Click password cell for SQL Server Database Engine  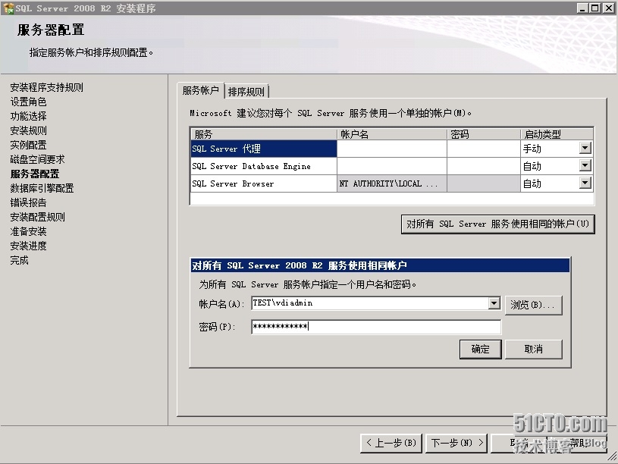pos(484,166)
